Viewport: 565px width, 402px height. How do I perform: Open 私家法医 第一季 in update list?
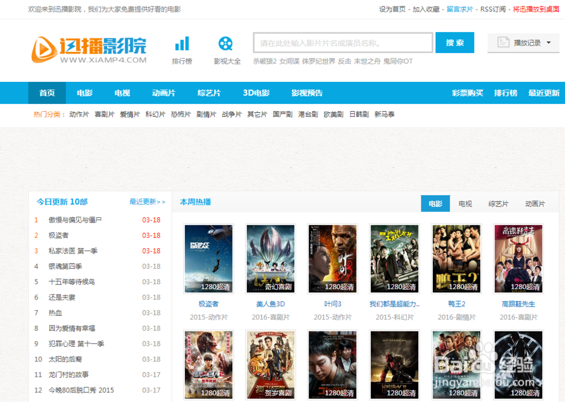coord(73,251)
